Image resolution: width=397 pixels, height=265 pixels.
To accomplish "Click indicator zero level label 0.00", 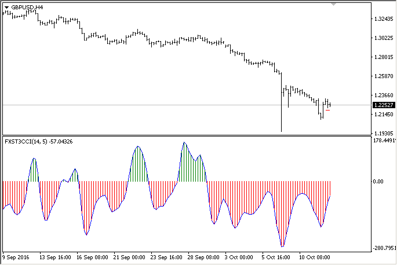I will pos(378,181).
